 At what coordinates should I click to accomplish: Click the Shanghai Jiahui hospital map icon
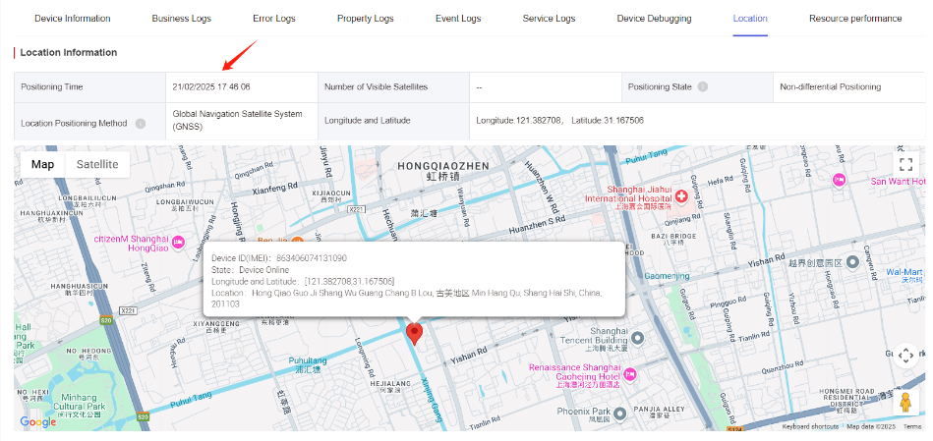pos(680,196)
